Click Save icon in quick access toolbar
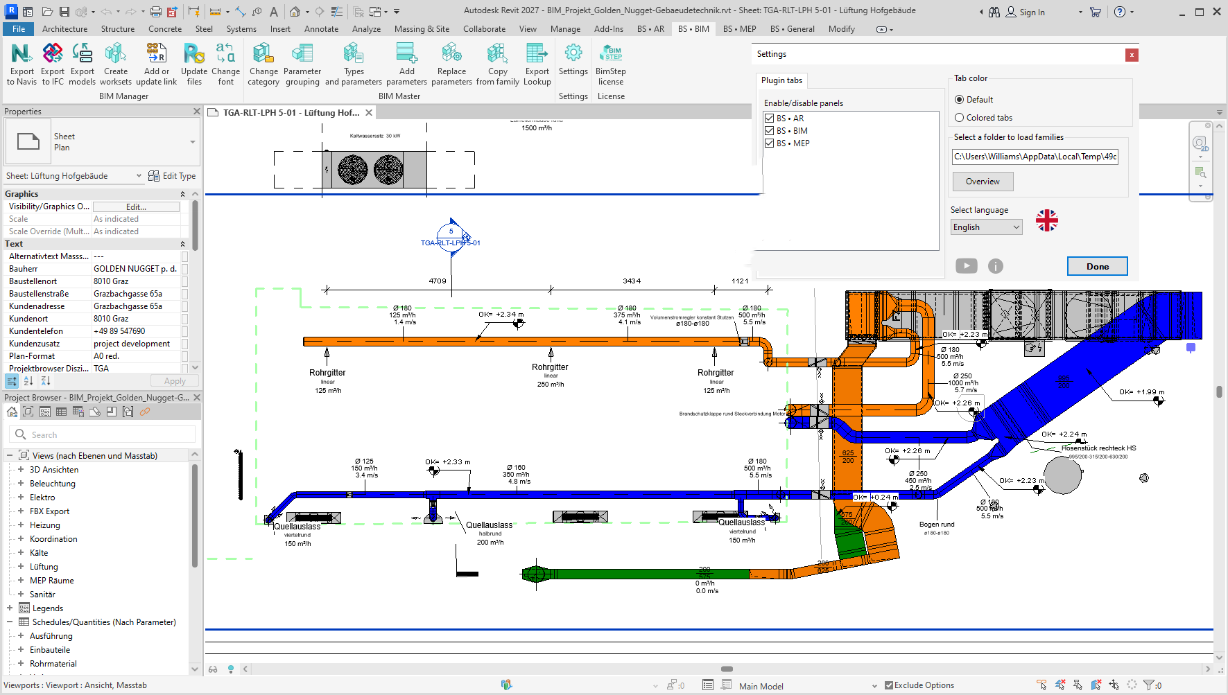The height and width of the screenshot is (695, 1228). pos(64,12)
